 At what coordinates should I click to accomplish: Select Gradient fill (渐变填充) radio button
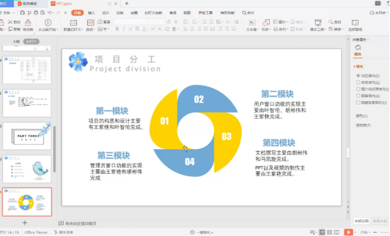click(358, 82)
